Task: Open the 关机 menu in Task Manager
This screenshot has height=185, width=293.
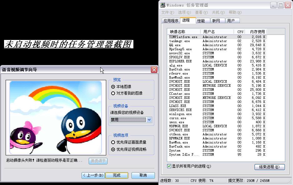Action: pos(218,12)
